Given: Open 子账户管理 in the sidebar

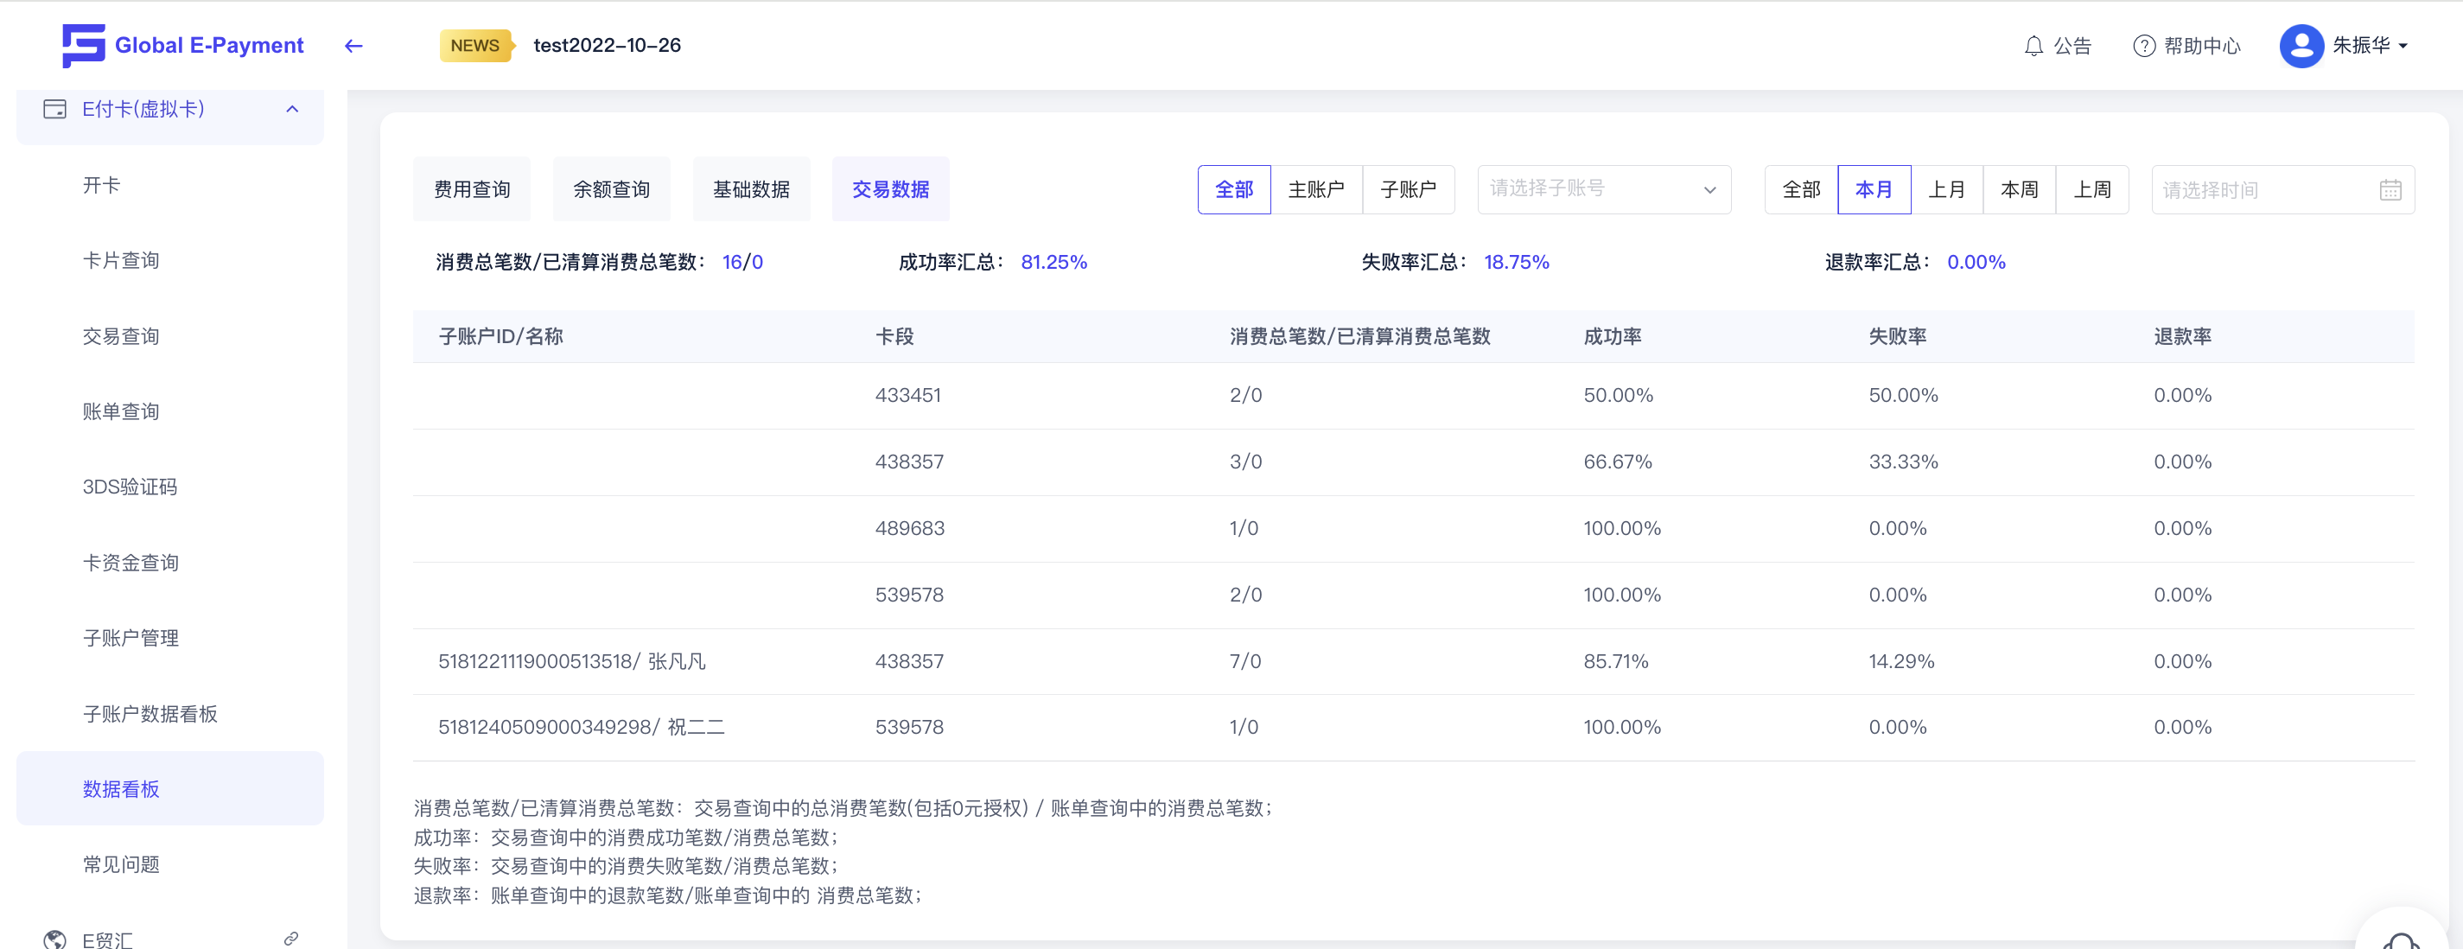Looking at the screenshot, I should point(130,638).
